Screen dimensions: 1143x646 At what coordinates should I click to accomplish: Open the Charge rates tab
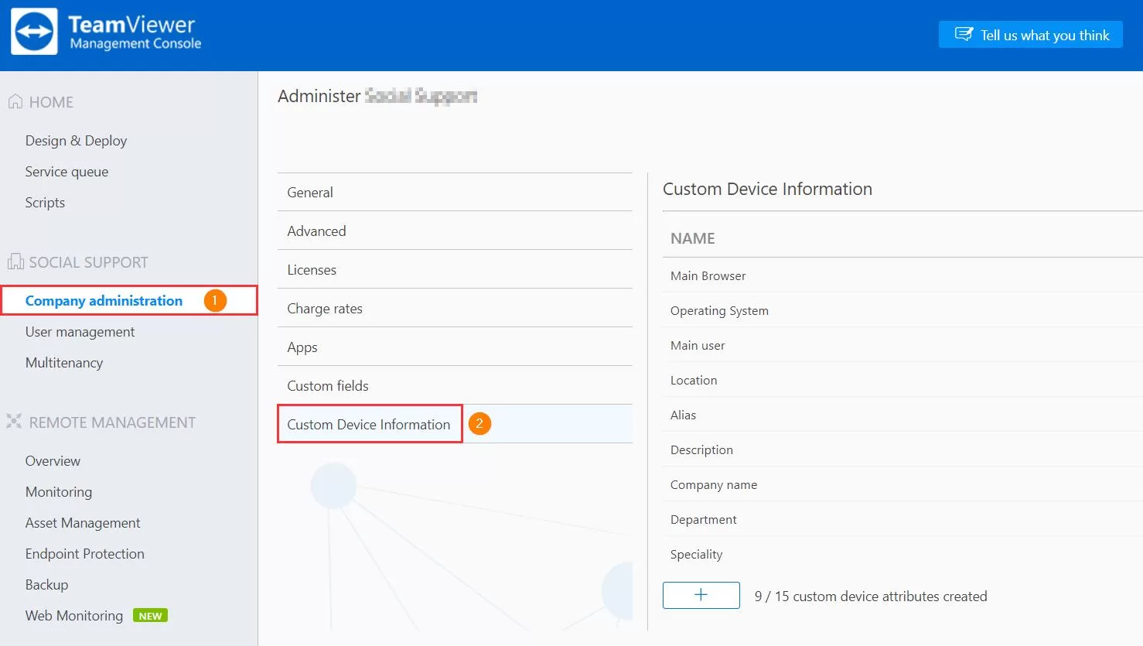coord(455,308)
